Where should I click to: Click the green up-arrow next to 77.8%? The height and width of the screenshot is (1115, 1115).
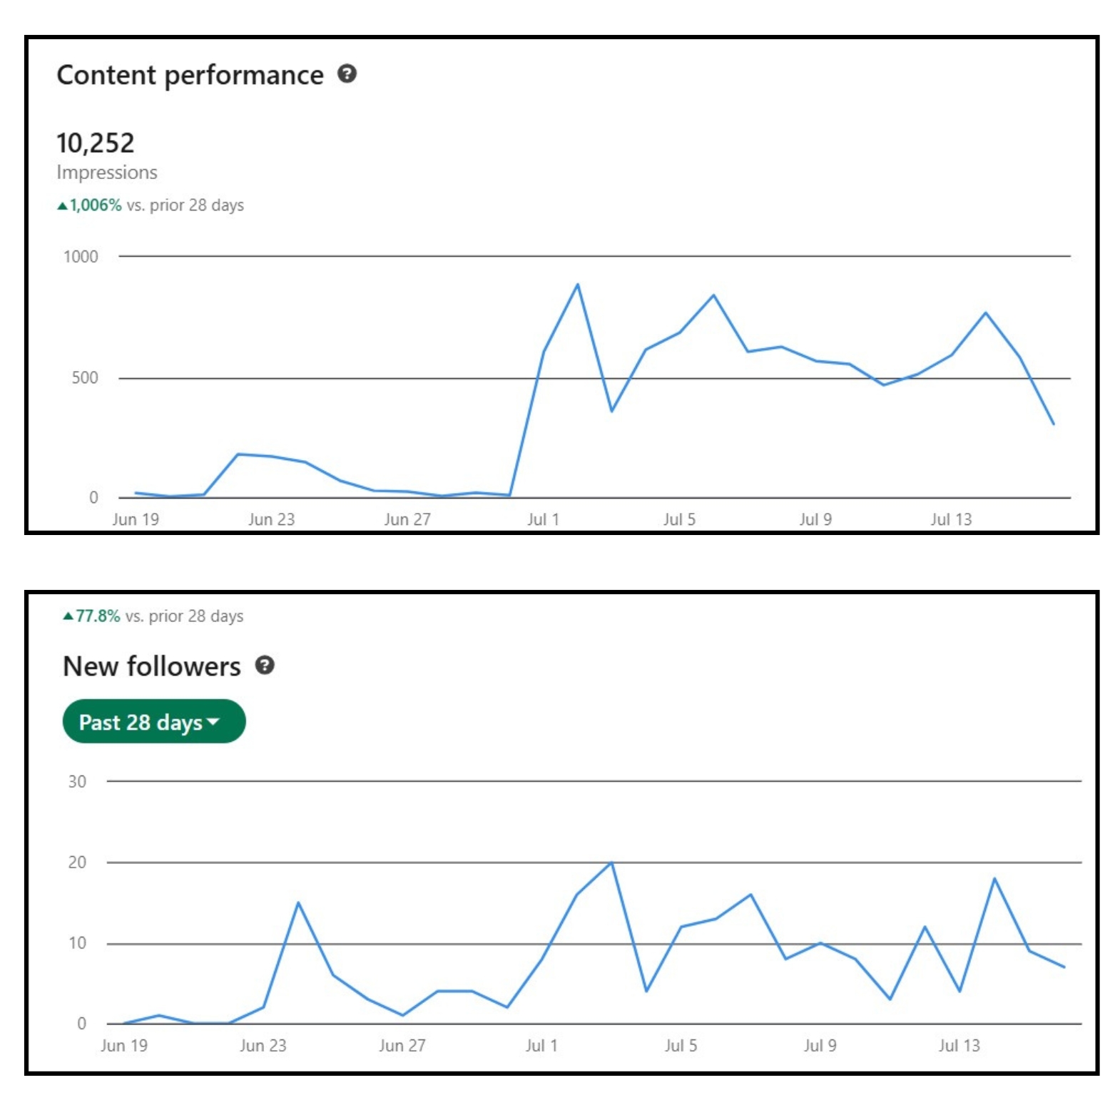69,615
